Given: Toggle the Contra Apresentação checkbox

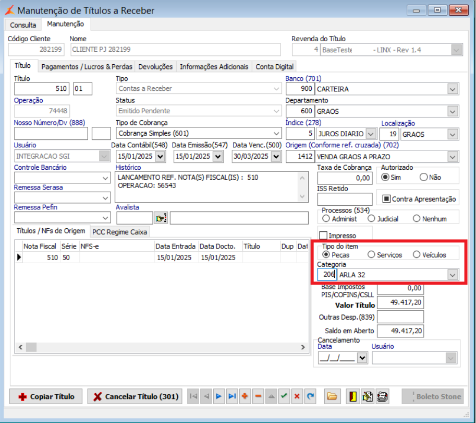Looking at the screenshot, I should (386, 198).
